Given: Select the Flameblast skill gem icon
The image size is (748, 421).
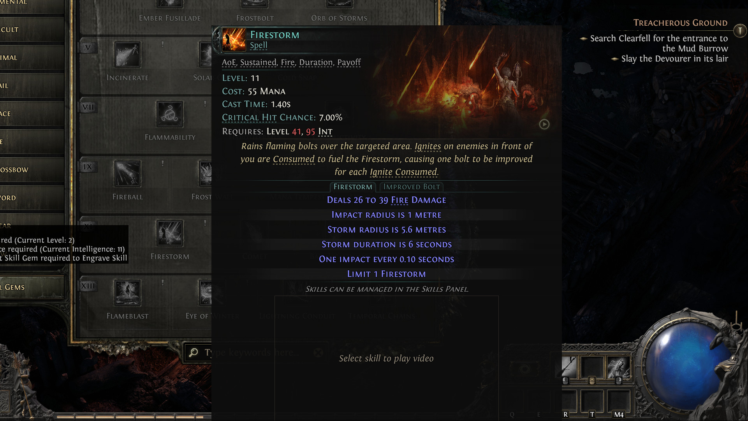Looking at the screenshot, I should [127, 293].
